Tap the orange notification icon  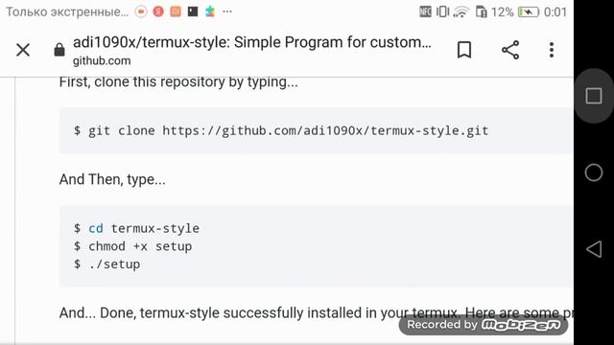[x=176, y=11]
